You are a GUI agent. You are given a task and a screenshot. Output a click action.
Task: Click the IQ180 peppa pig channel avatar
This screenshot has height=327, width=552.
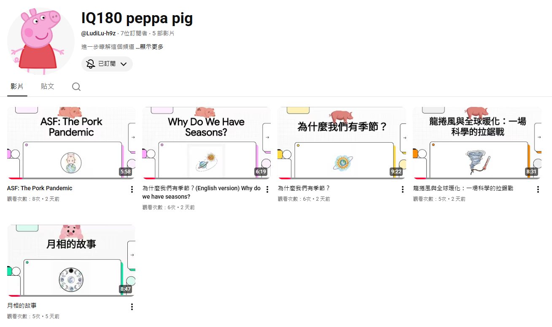click(40, 40)
